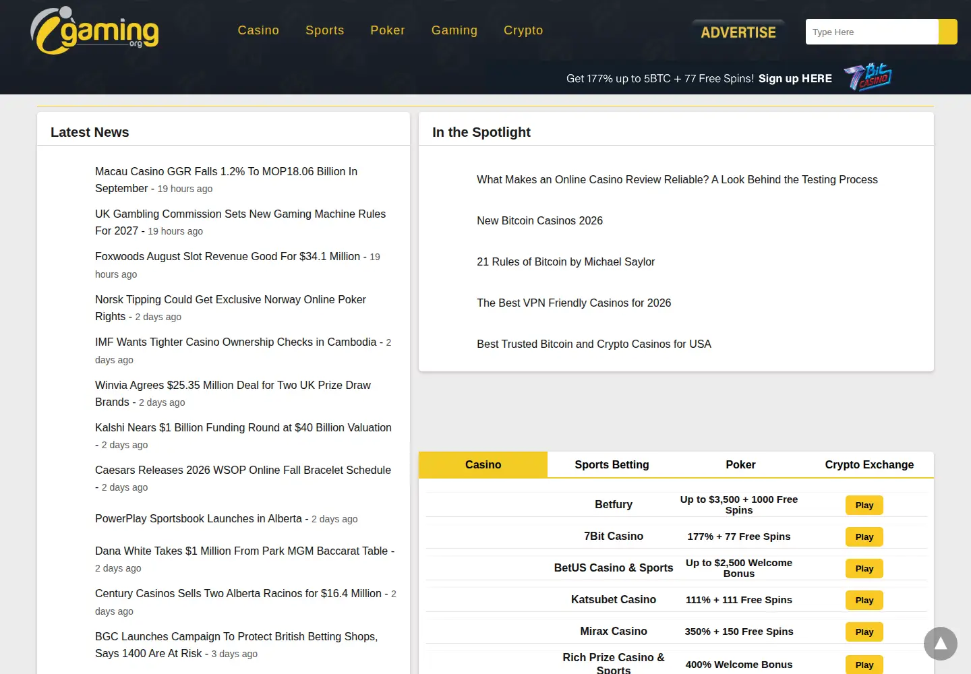The image size is (971, 674).
Task: Click Play for Mirax Casino
Action: click(864, 632)
